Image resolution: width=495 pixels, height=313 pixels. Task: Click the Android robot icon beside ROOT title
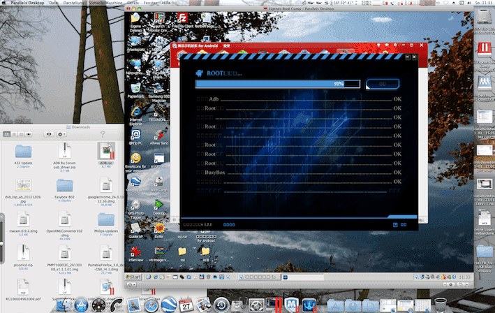pos(199,73)
